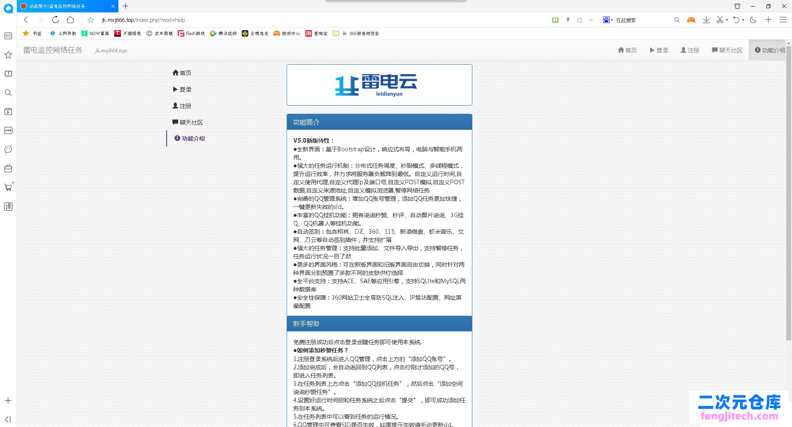Open 首页 in the top navigation bar
792x427 pixels.
tap(627, 50)
